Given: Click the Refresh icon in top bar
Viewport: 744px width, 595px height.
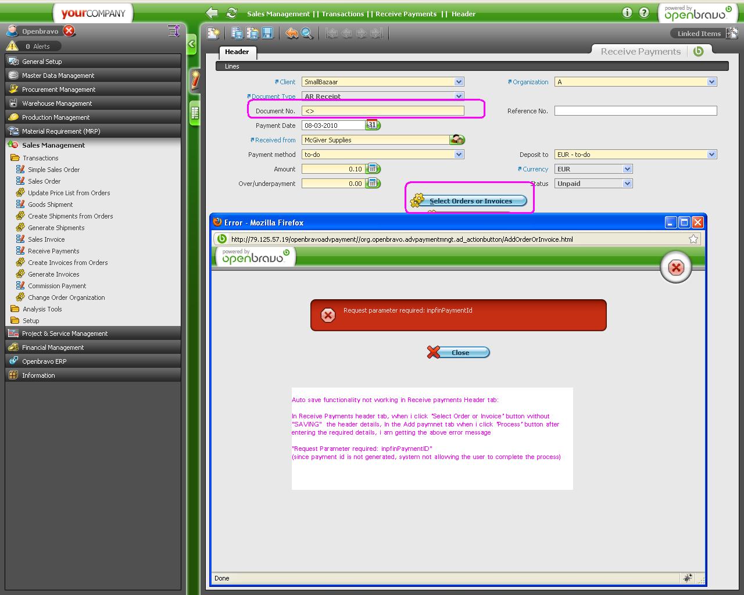Looking at the screenshot, I should coord(232,13).
